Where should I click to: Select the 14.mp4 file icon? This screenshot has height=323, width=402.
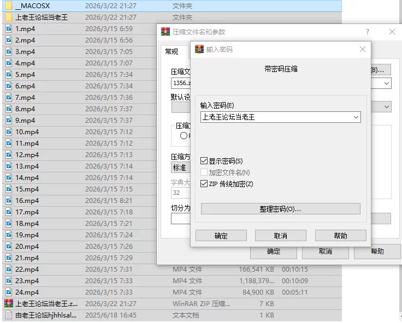click(9, 177)
